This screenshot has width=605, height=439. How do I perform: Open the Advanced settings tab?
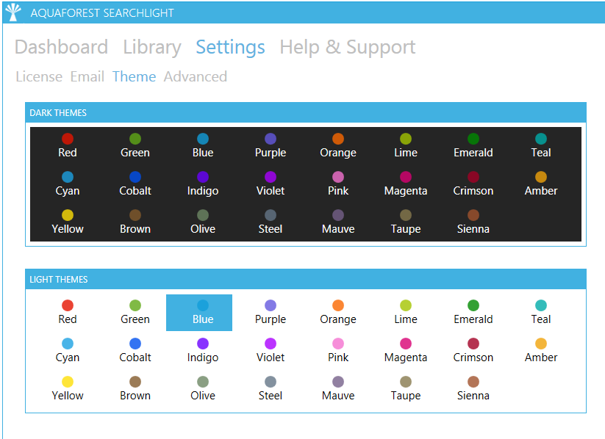tap(195, 76)
